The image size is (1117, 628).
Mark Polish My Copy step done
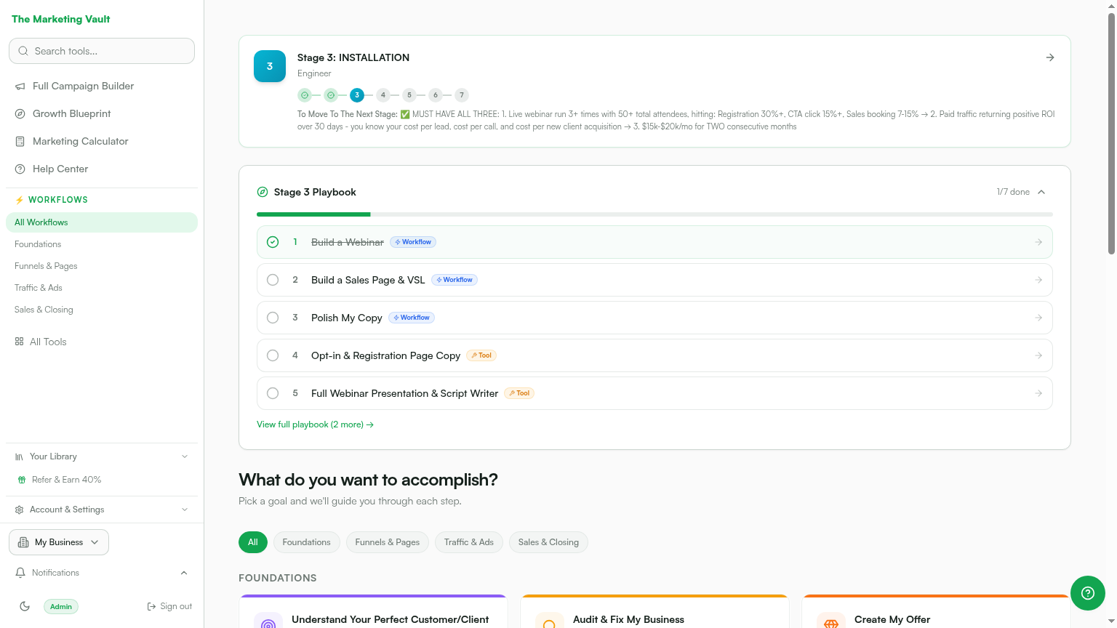(x=273, y=318)
